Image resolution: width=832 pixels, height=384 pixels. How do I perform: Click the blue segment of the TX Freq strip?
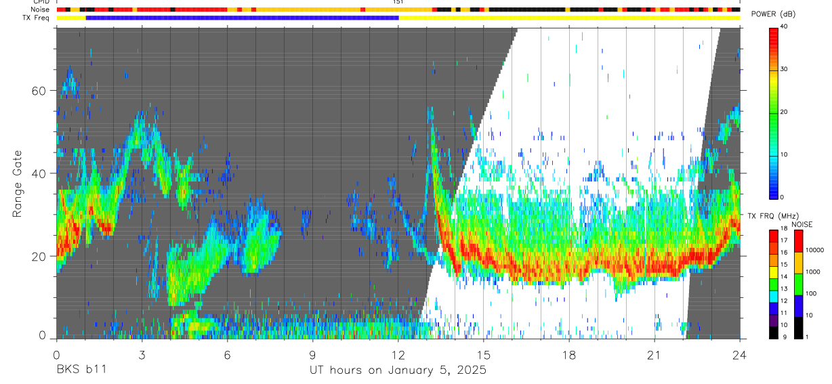pos(242,18)
